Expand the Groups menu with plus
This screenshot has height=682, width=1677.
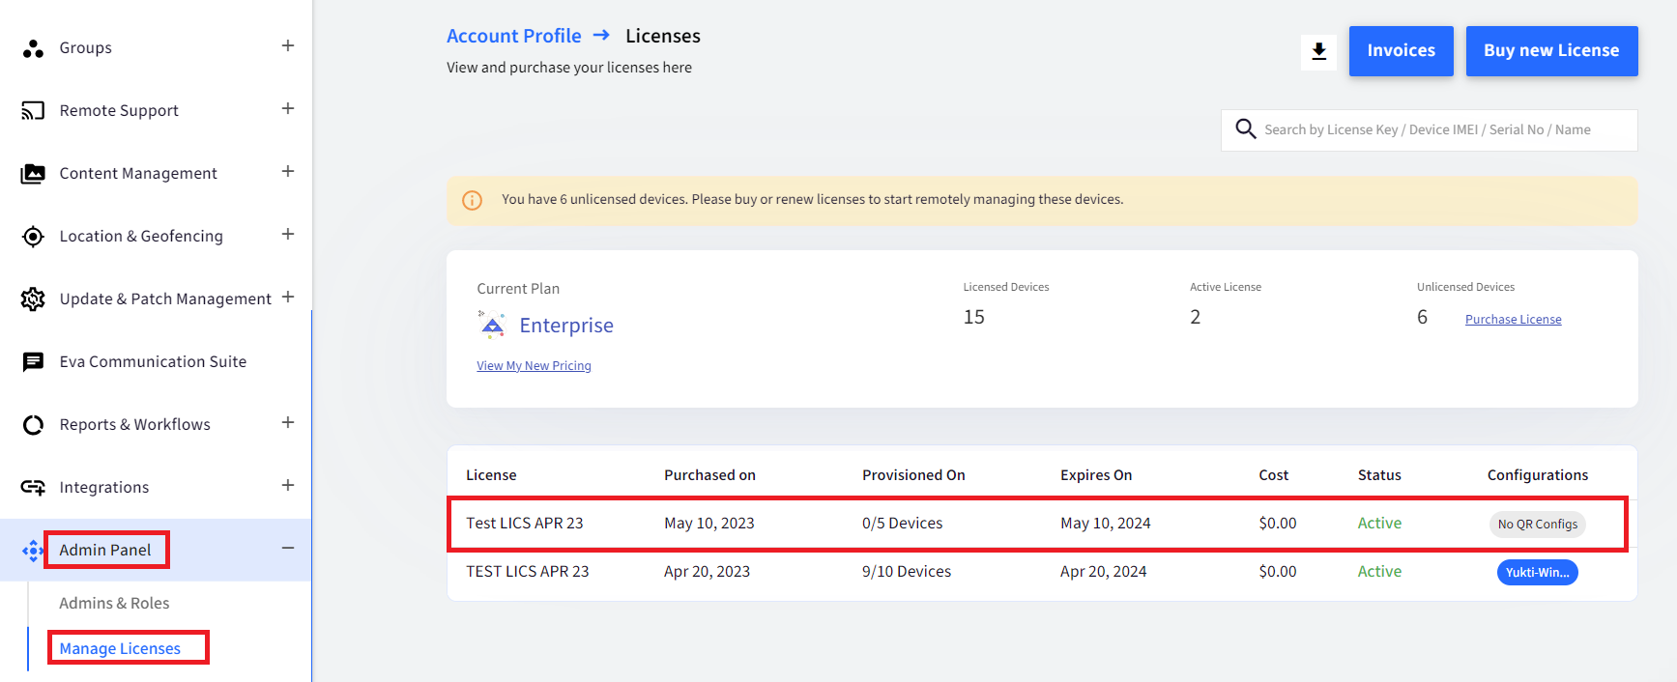coord(288,46)
